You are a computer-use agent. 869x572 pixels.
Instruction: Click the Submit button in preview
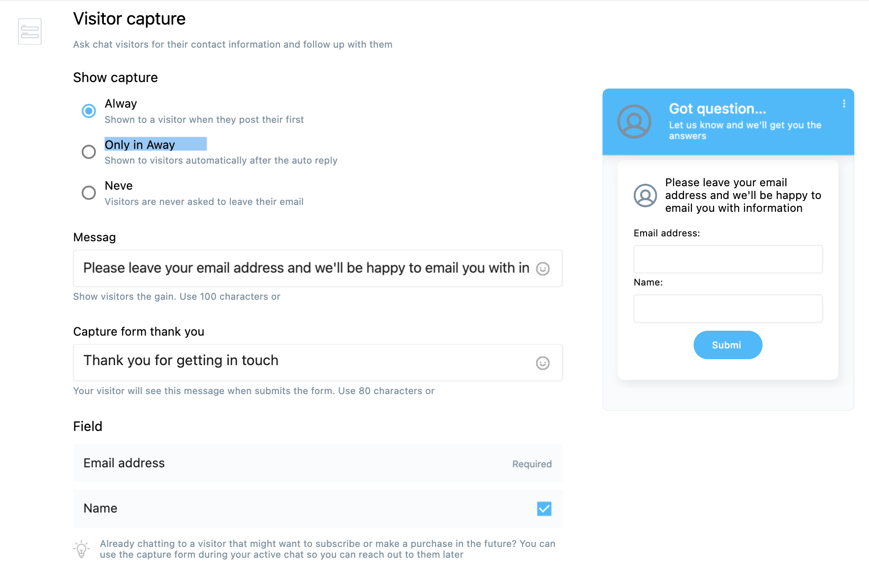tap(728, 345)
